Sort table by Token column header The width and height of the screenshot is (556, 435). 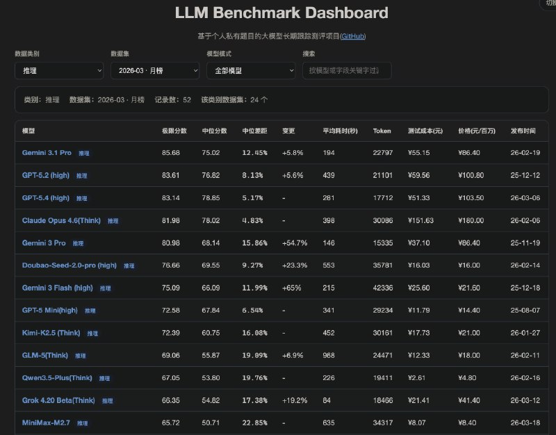click(x=382, y=131)
